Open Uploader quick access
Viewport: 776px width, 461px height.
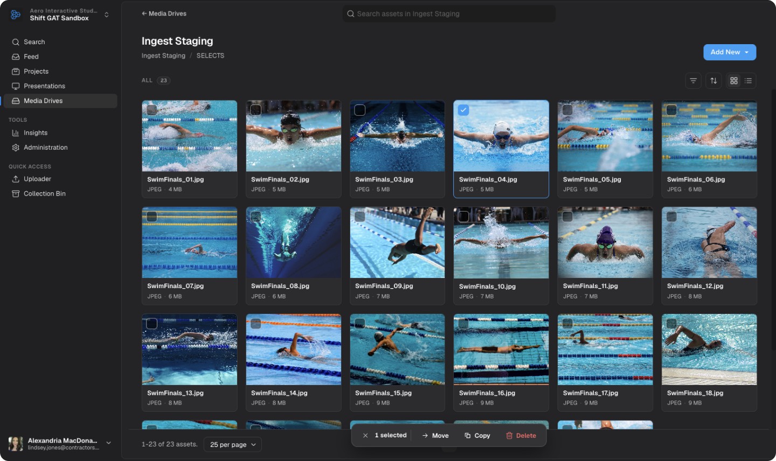(60, 179)
